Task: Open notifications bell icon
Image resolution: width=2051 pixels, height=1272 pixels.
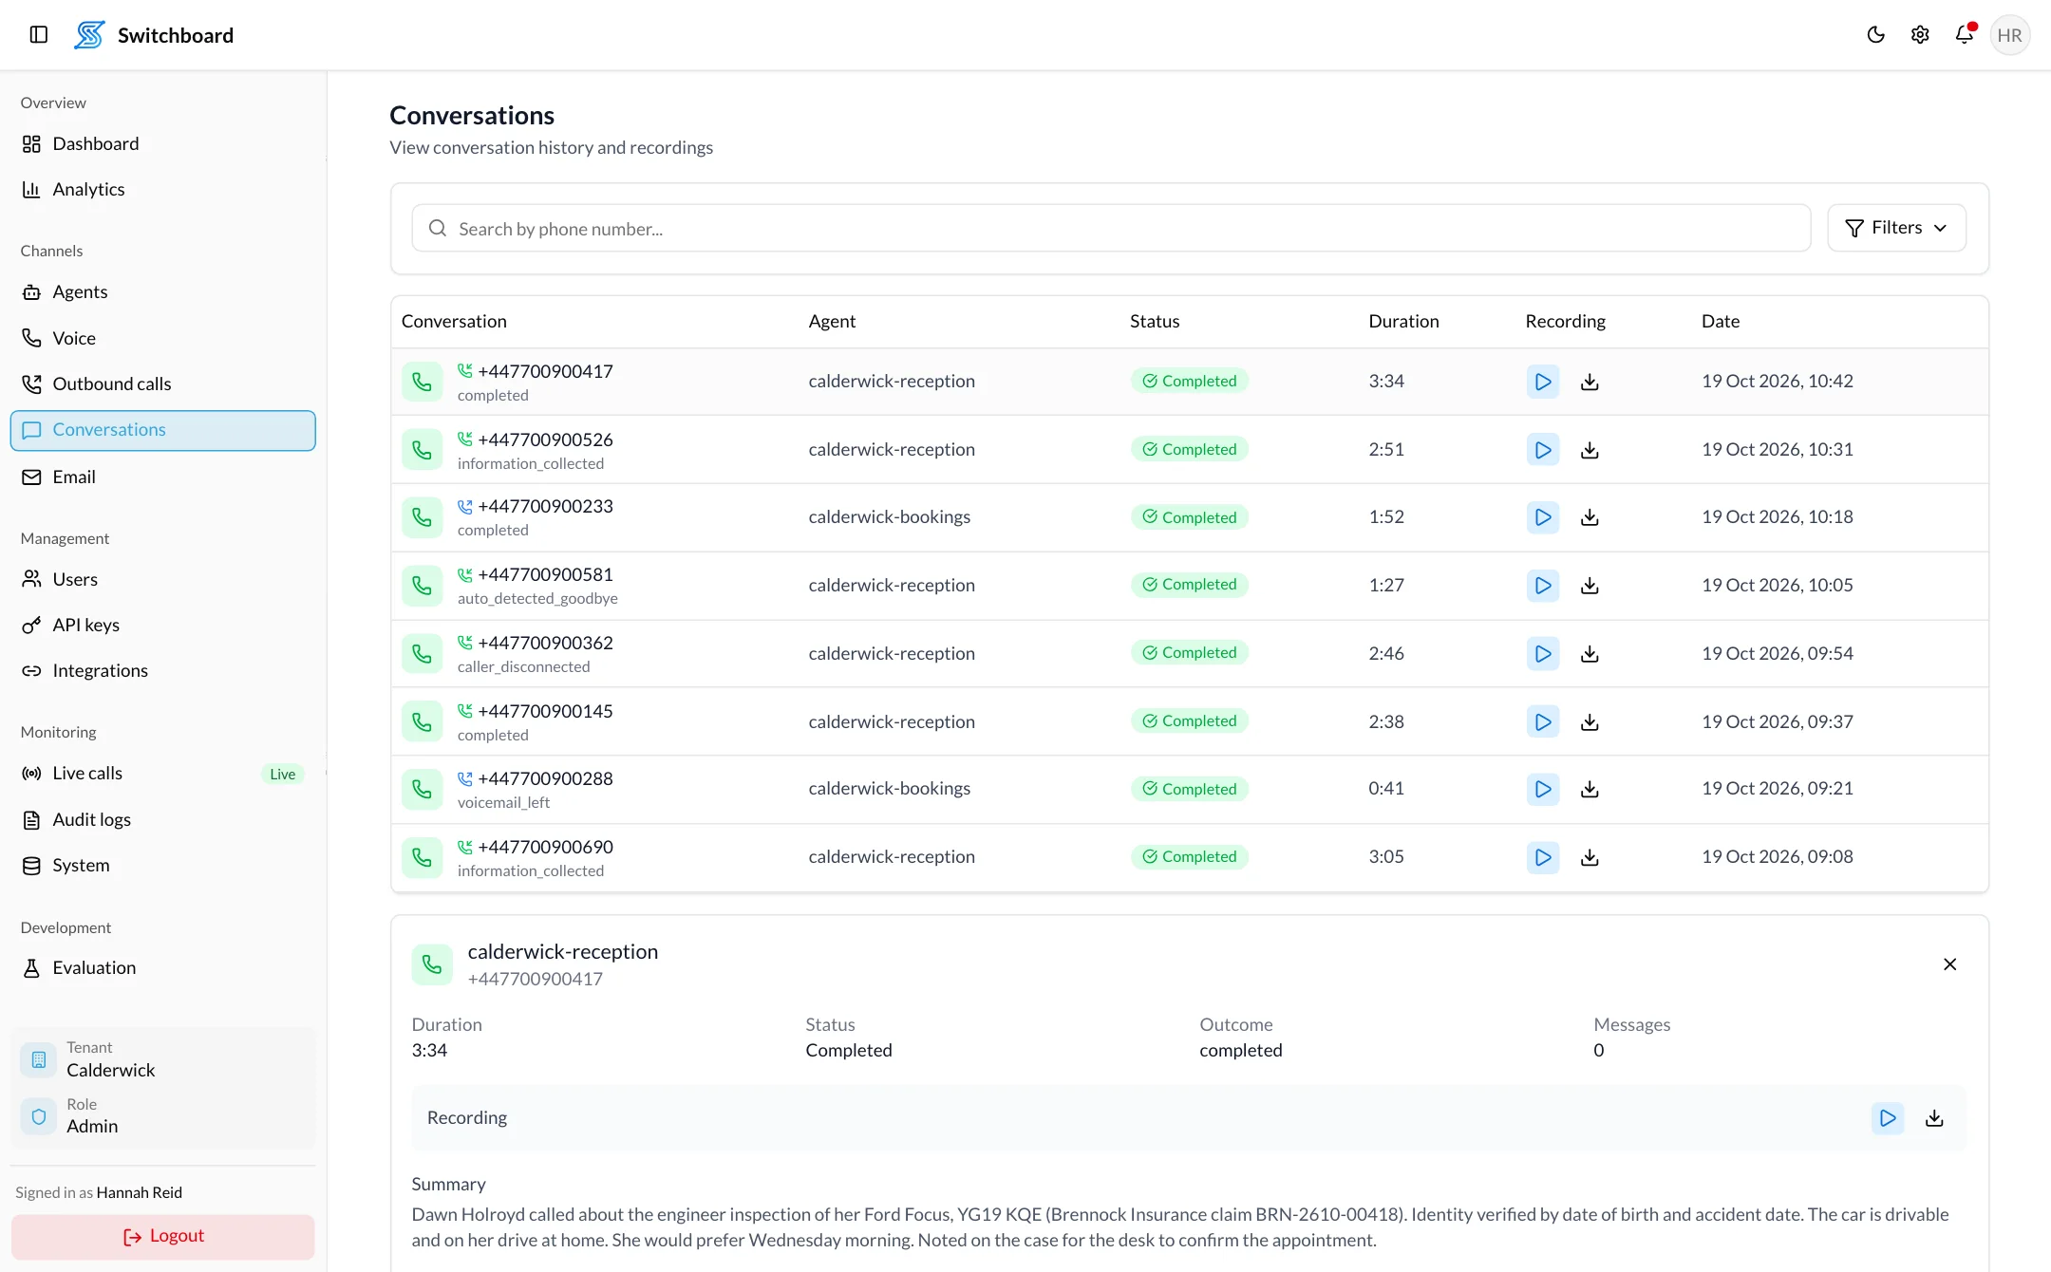Action: coord(1965,35)
